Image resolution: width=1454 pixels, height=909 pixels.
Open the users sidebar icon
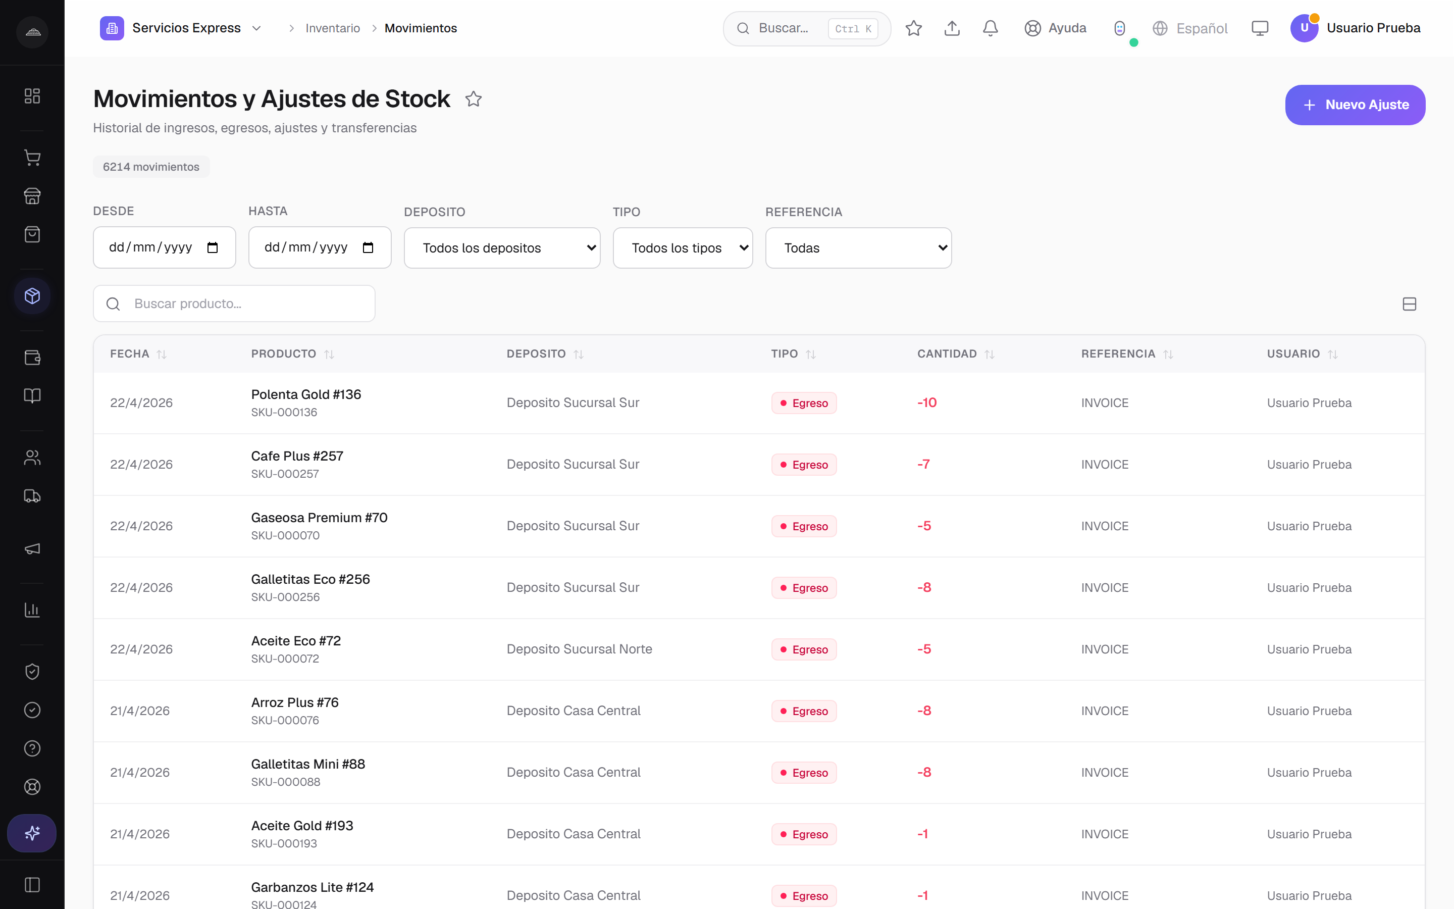click(32, 458)
